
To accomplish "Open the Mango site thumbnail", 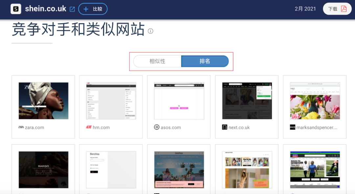I will click(x=43, y=170).
